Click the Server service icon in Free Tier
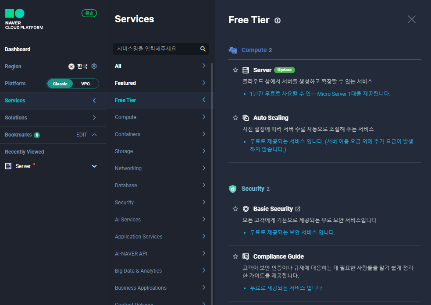Image resolution: width=431 pixels, height=305 pixels. point(246,70)
